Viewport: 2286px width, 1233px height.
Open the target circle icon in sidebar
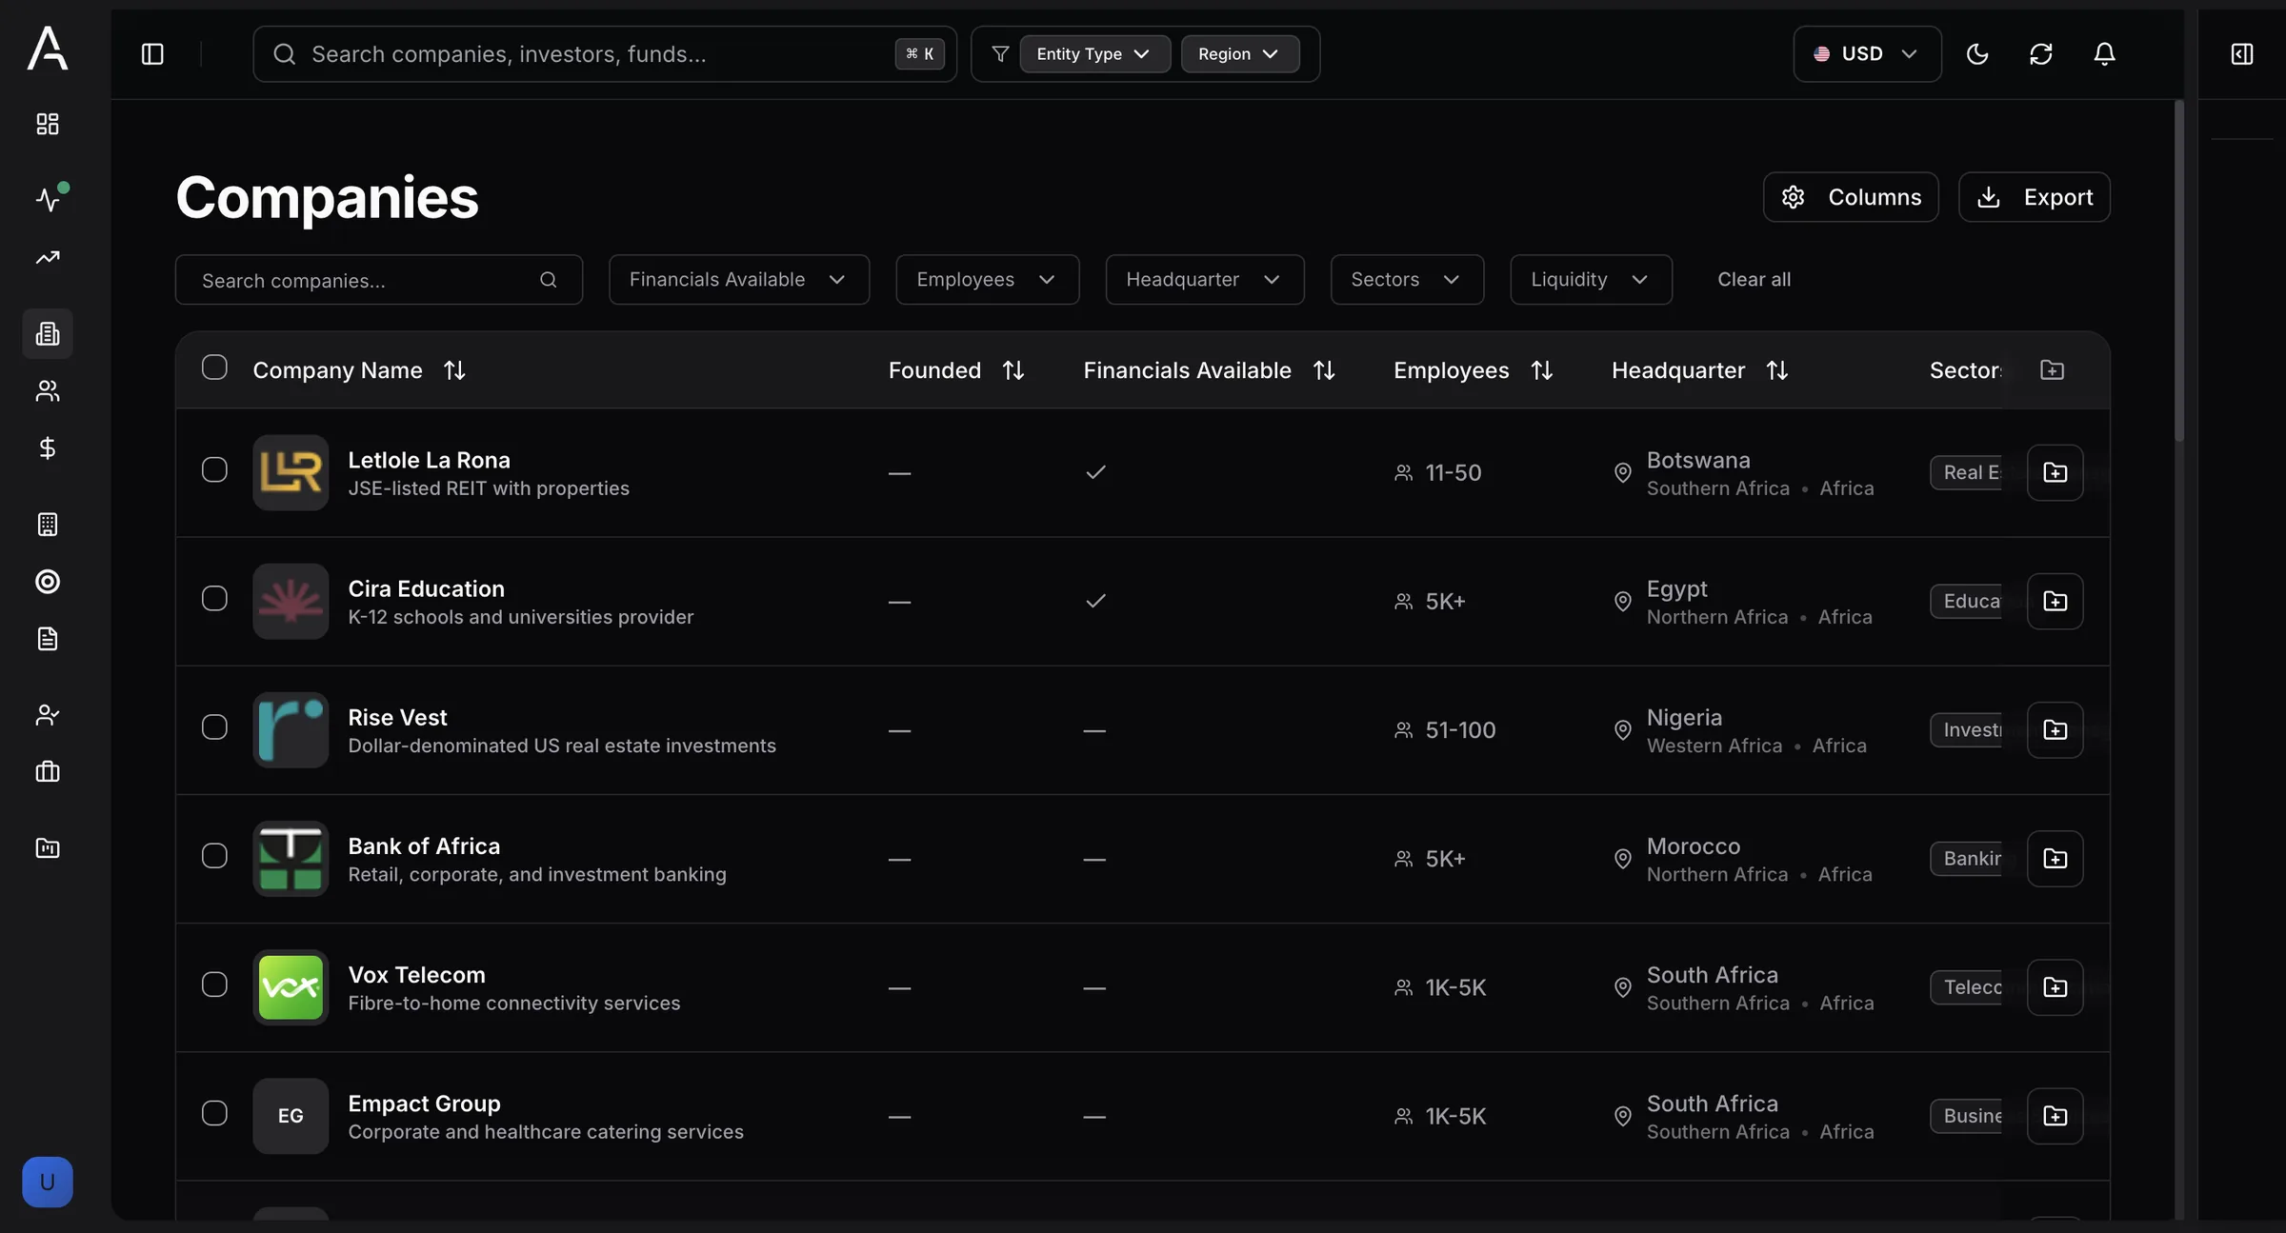[x=48, y=581]
